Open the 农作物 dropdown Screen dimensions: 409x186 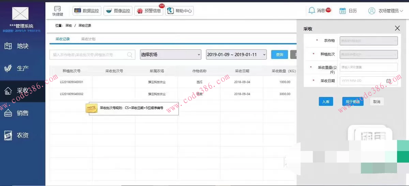coord(369,41)
